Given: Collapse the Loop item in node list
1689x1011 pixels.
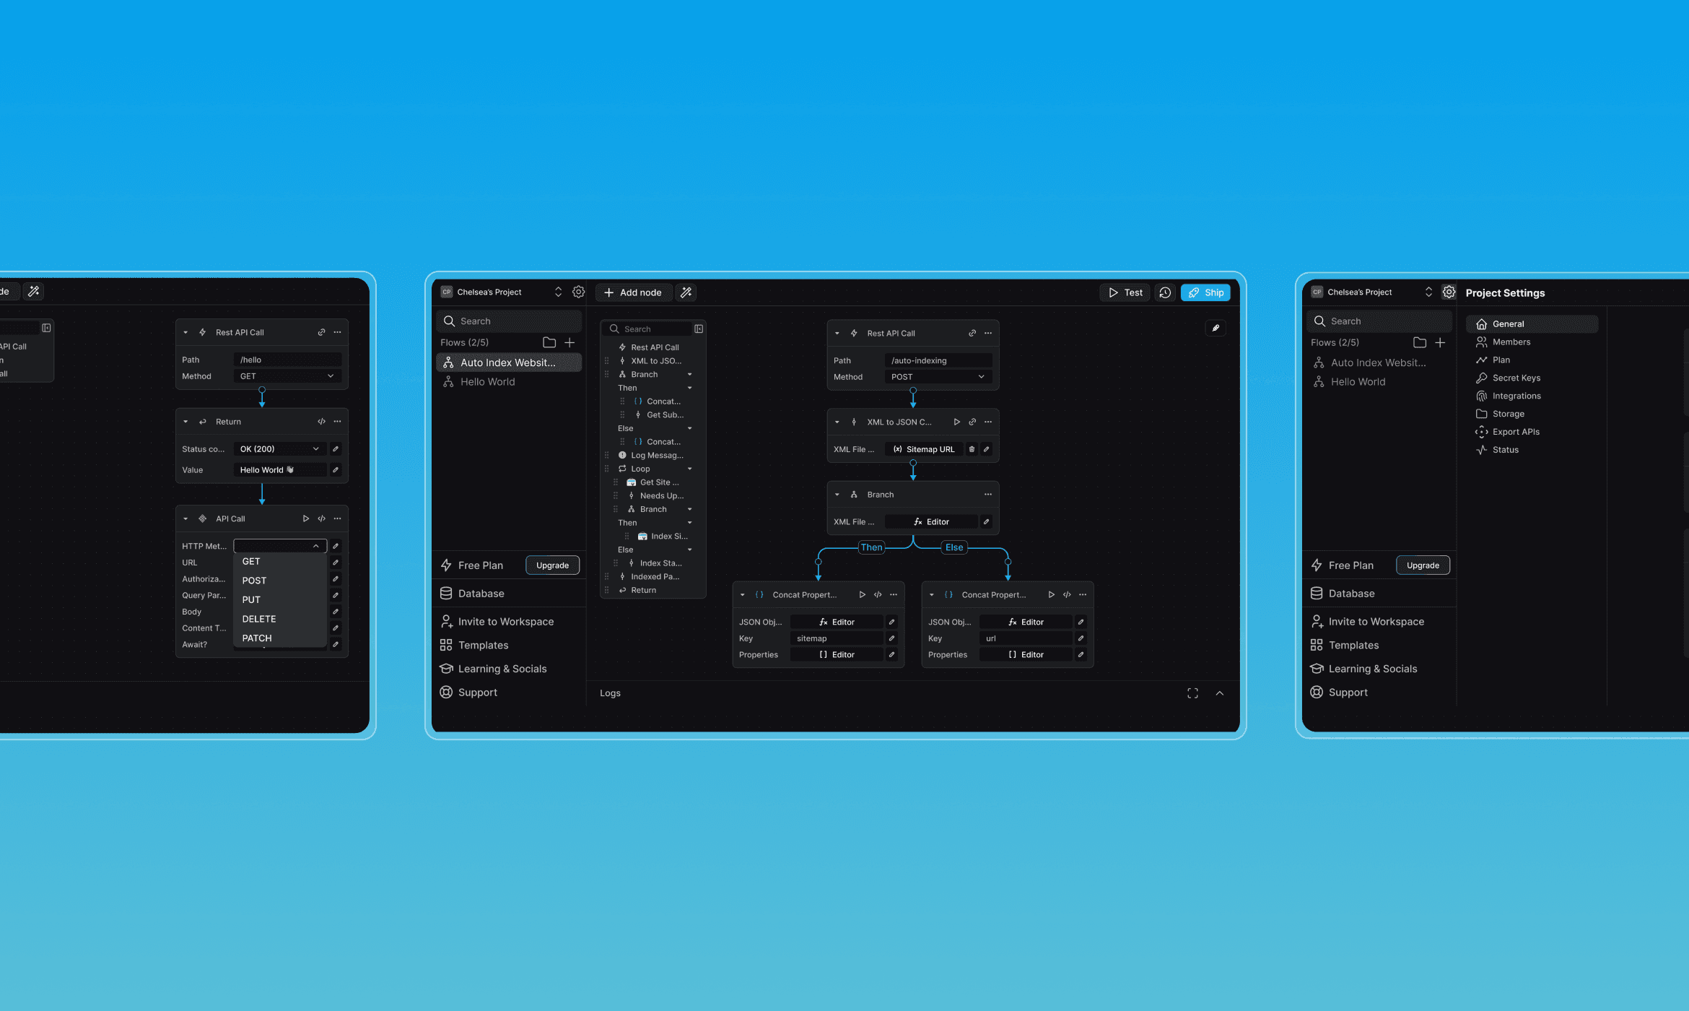Looking at the screenshot, I should (x=689, y=469).
